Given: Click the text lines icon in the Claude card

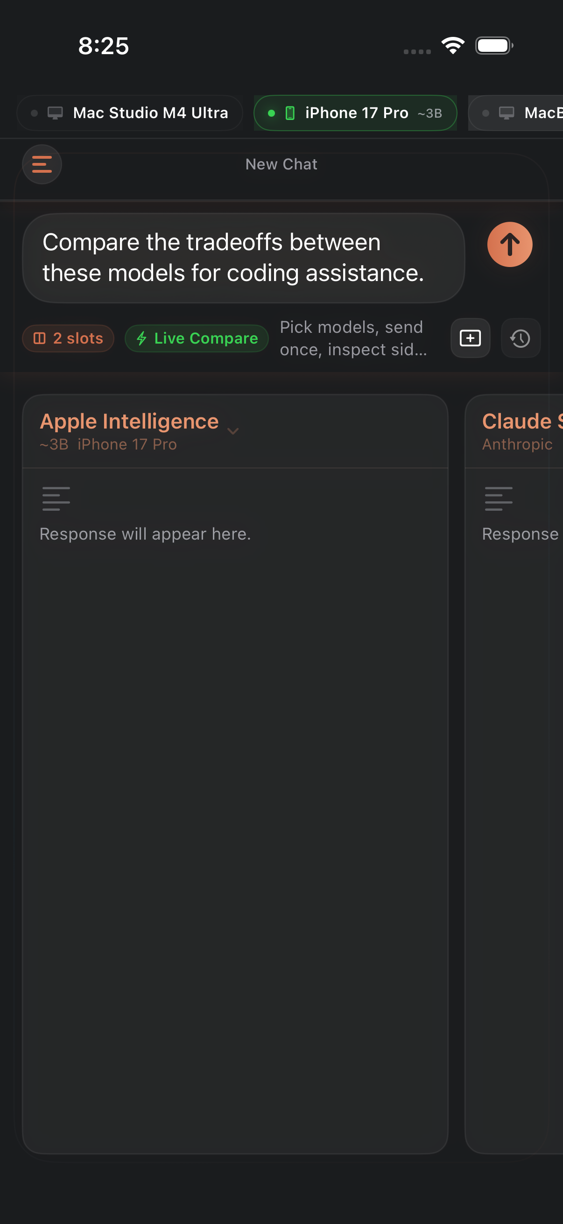Looking at the screenshot, I should [499, 499].
